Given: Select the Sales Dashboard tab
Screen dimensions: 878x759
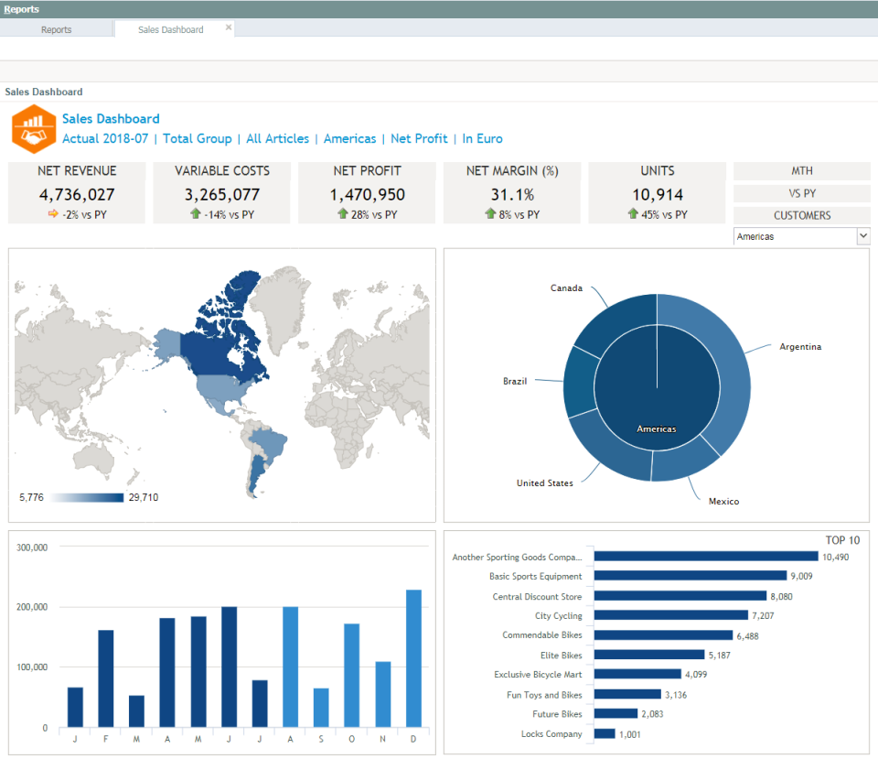Looking at the screenshot, I should pos(170,29).
